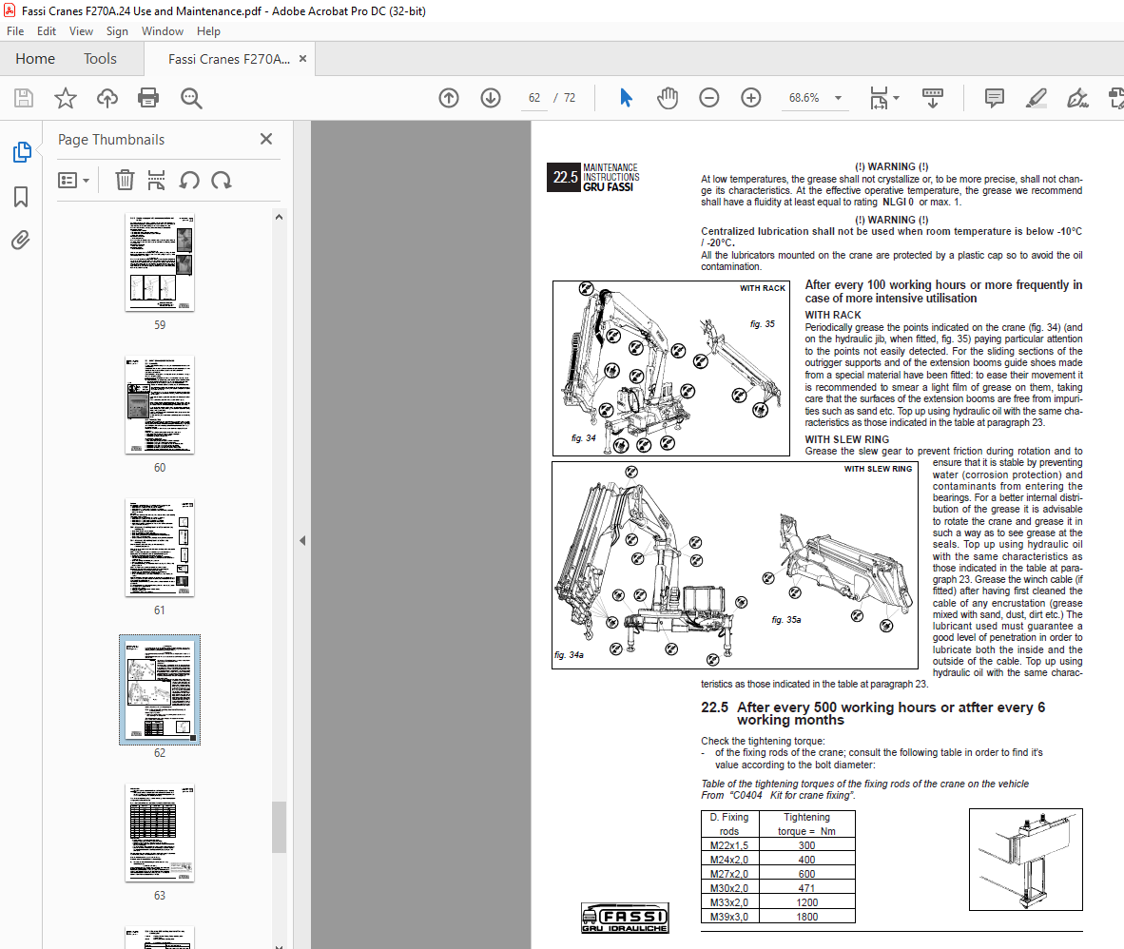Select page 61 thumbnail
The height and width of the screenshot is (949, 1124).
[x=159, y=547]
